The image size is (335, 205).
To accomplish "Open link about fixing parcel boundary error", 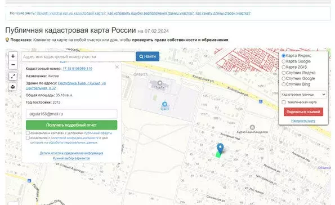I will (x=151, y=14).
